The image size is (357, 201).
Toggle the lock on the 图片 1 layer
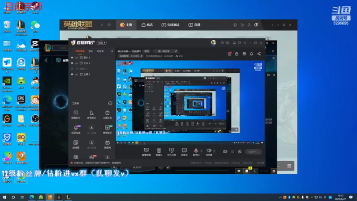click(x=76, y=58)
